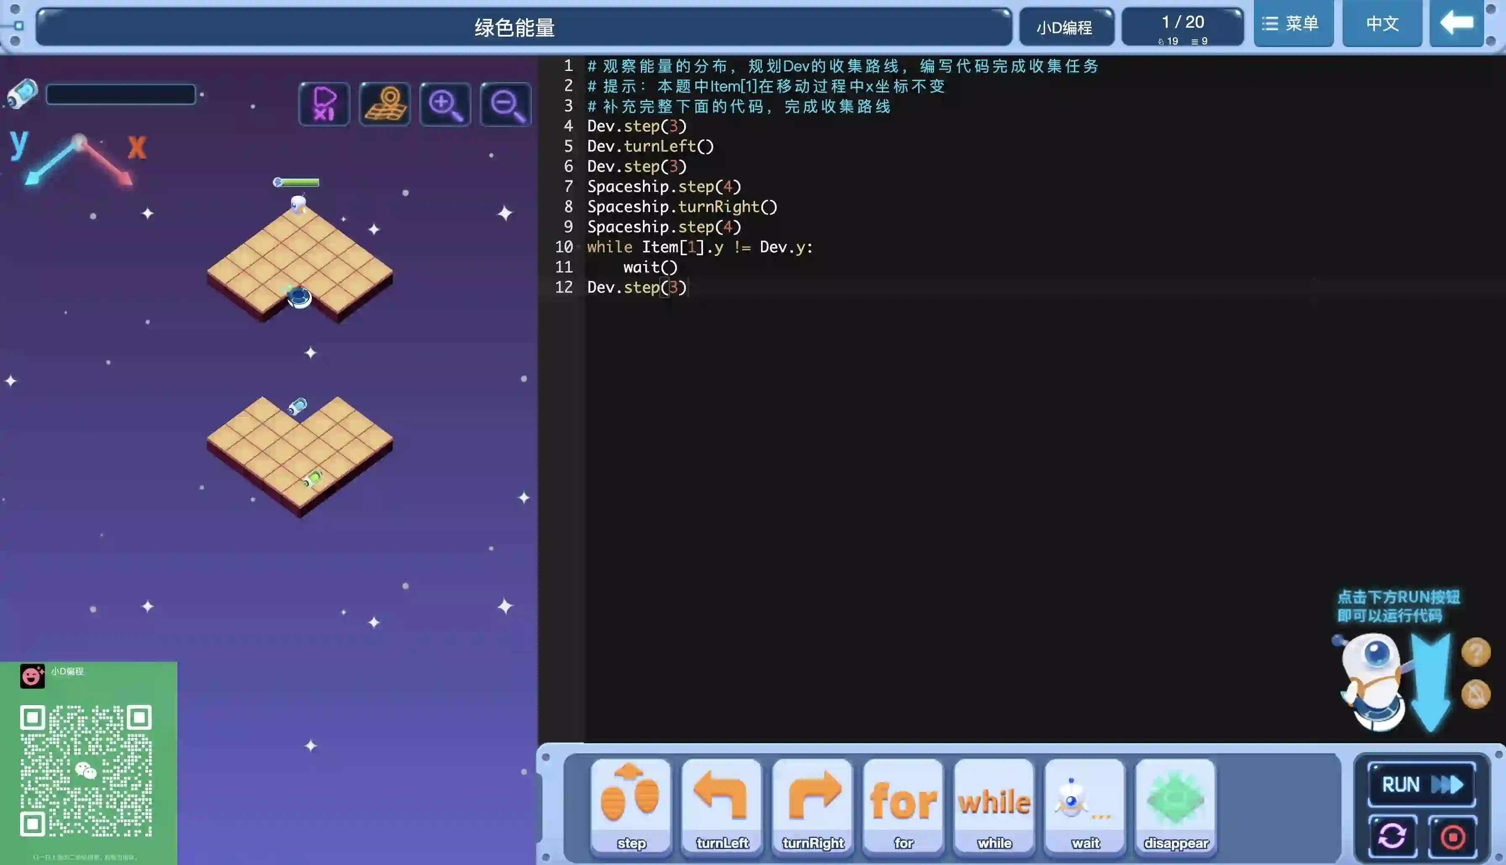This screenshot has width=1506, height=865.
Task: Open the 菜单 menu
Action: (x=1293, y=24)
